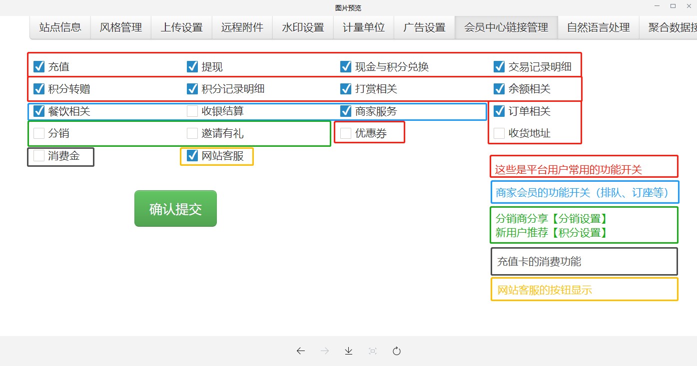
Task: Enable the 分销 checkbox
Action: pos(39,133)
